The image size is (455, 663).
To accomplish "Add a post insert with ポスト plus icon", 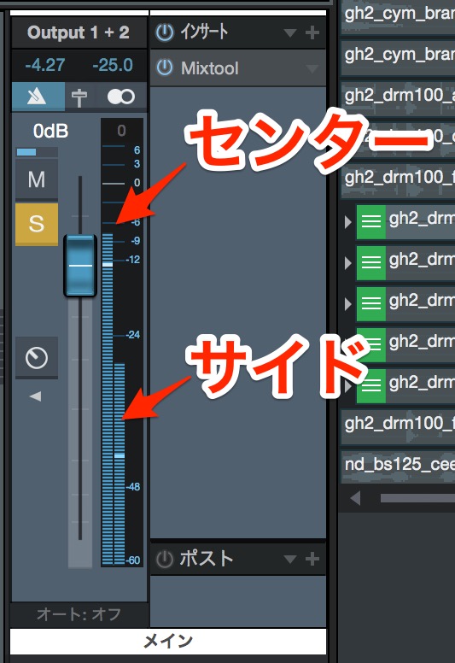I will [x=312, y=559].
